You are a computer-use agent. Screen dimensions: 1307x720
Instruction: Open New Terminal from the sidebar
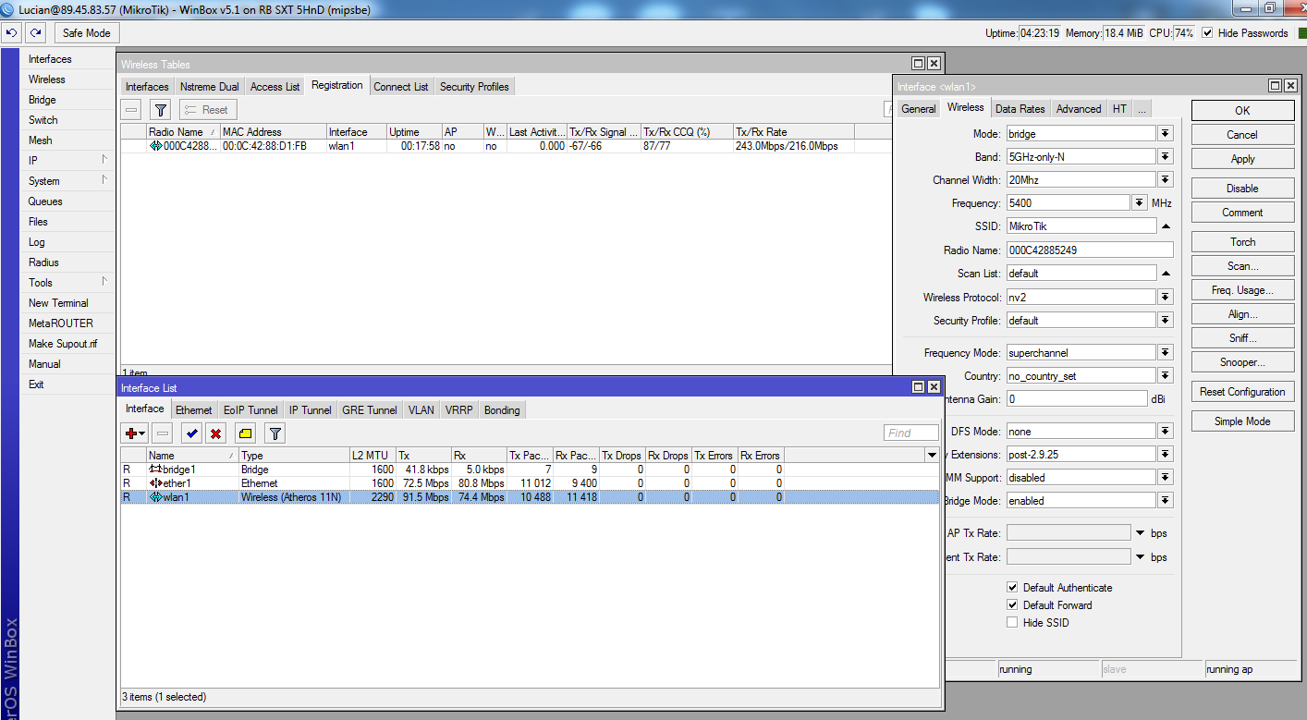58,303
